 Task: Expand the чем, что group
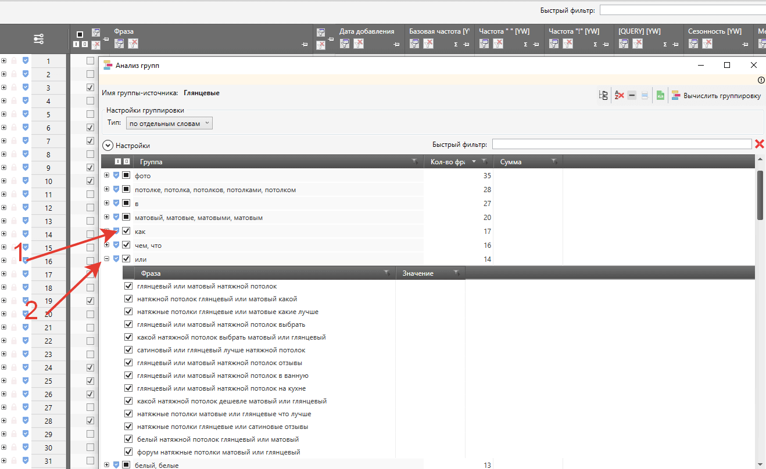(x=106, y=244)
